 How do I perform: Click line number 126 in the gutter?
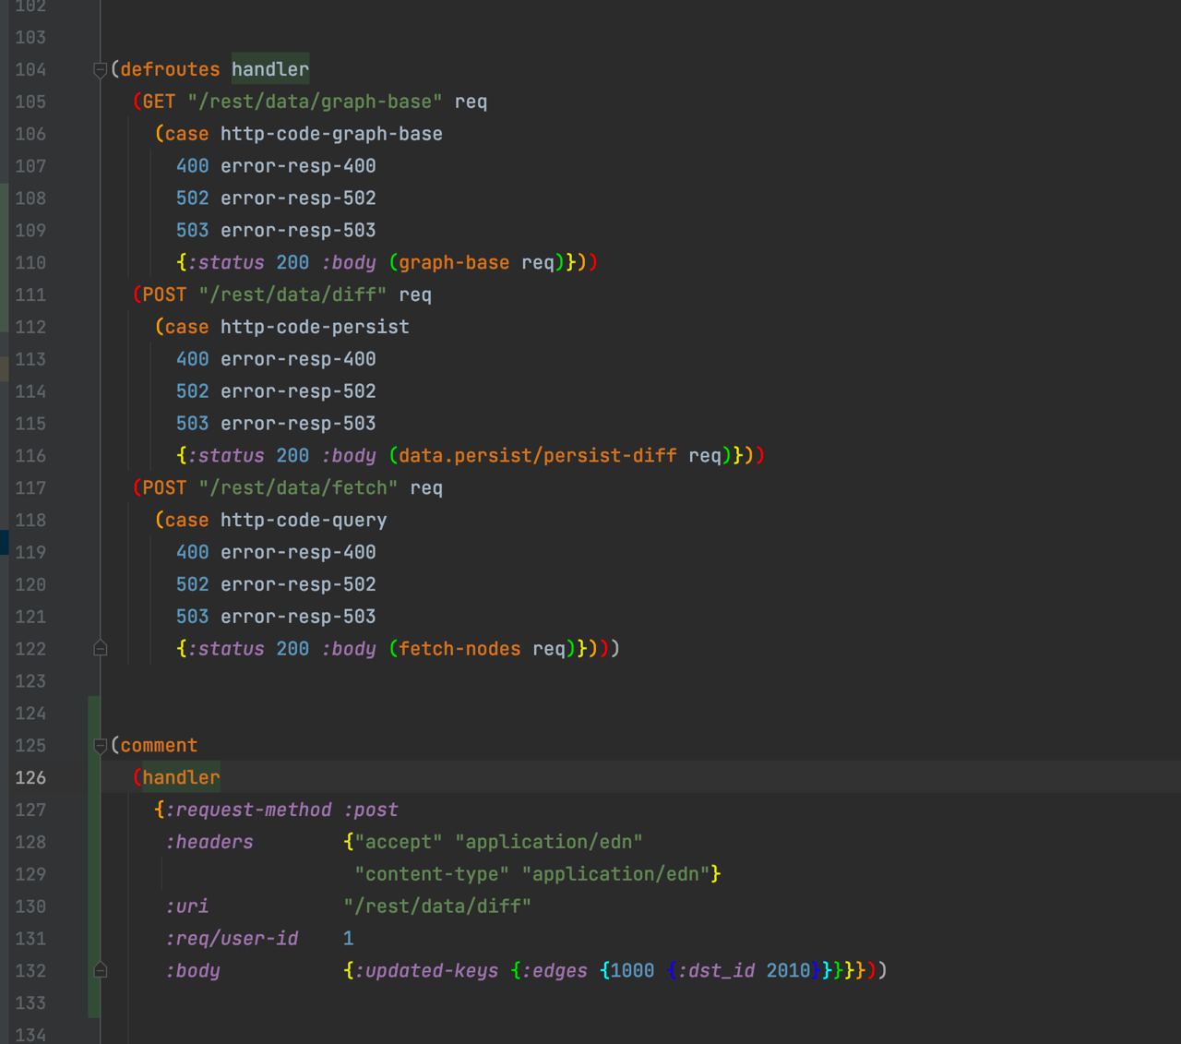pyautogui.click(x=30, y=777)
